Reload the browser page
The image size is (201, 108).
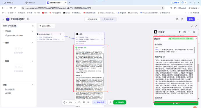coord(11,8)
